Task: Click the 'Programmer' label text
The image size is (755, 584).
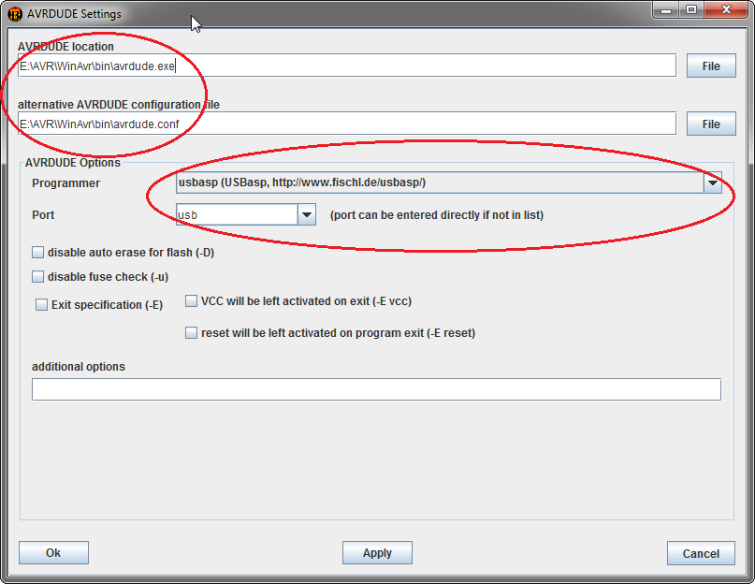Action: [66, 183]
